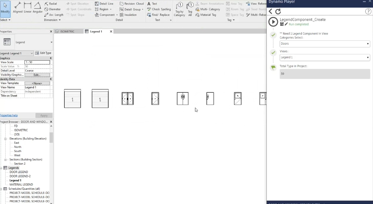The image size is (373, 204).
Task: Click the Tag by Category icon
Action: click(179, 9)
